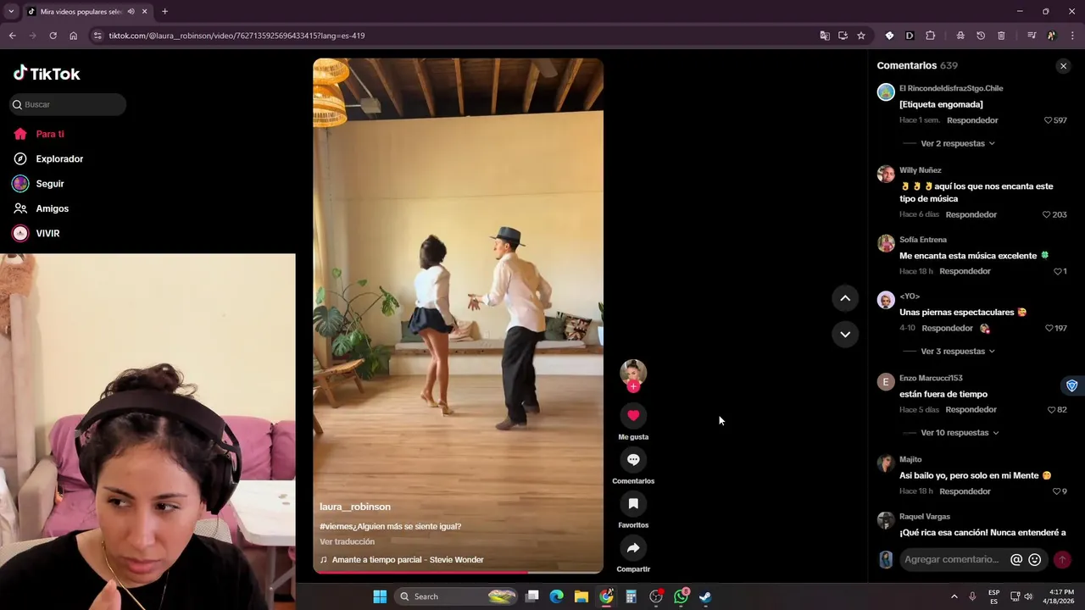Click the TikTok logo
Image resolution: width=1085 pixels, height=610 pixels.
pos(47,74)
